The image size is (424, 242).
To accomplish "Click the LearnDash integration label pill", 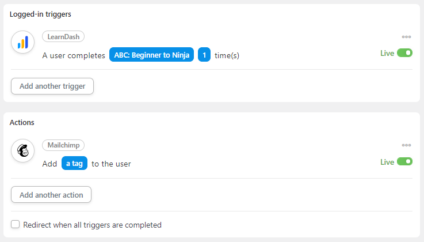I will [63, 36].
